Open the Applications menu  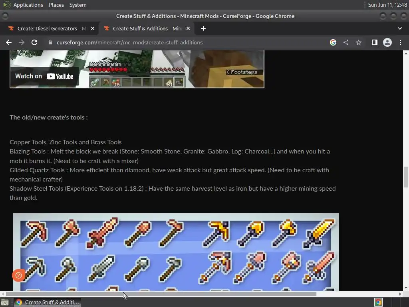[x=28, y=5]
